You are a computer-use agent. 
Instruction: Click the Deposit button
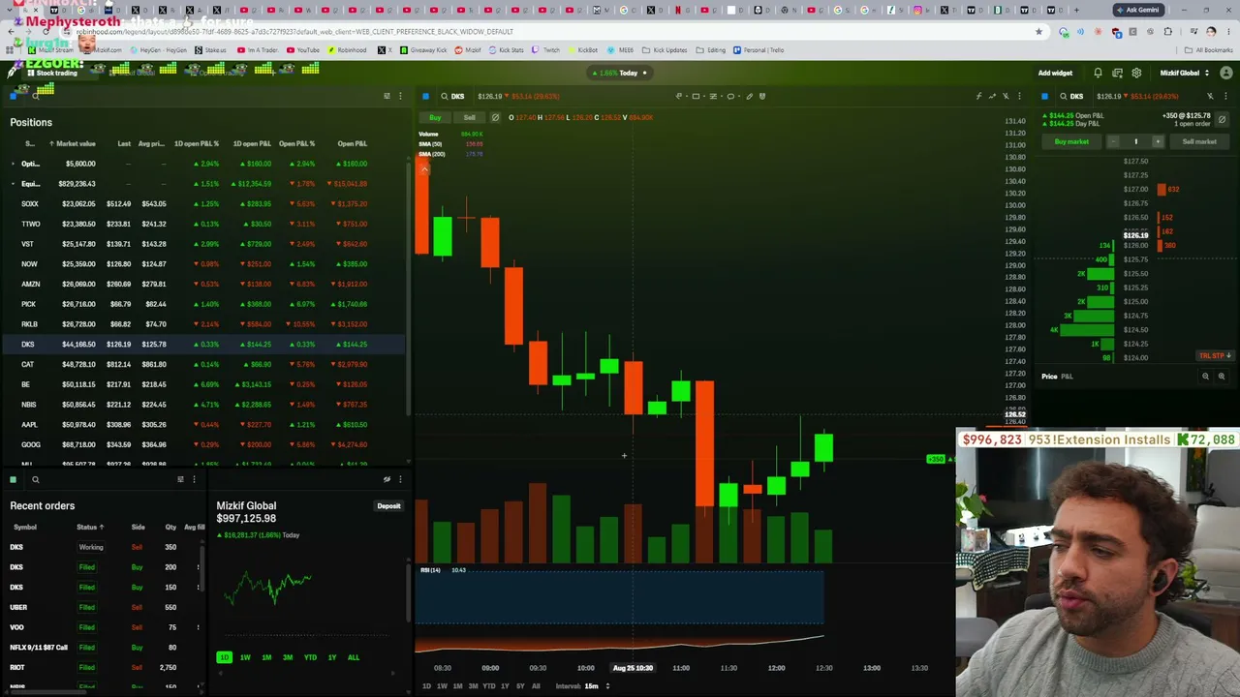click(388, 506)
